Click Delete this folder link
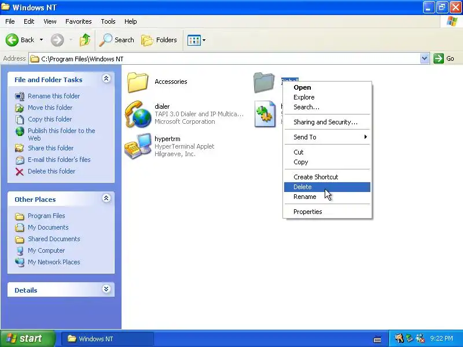Image resolution: width=463 pixels, height=347 pixels. [52, 171]
